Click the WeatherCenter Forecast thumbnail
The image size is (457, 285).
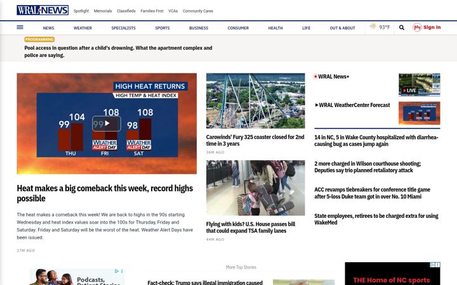point(420,113)
